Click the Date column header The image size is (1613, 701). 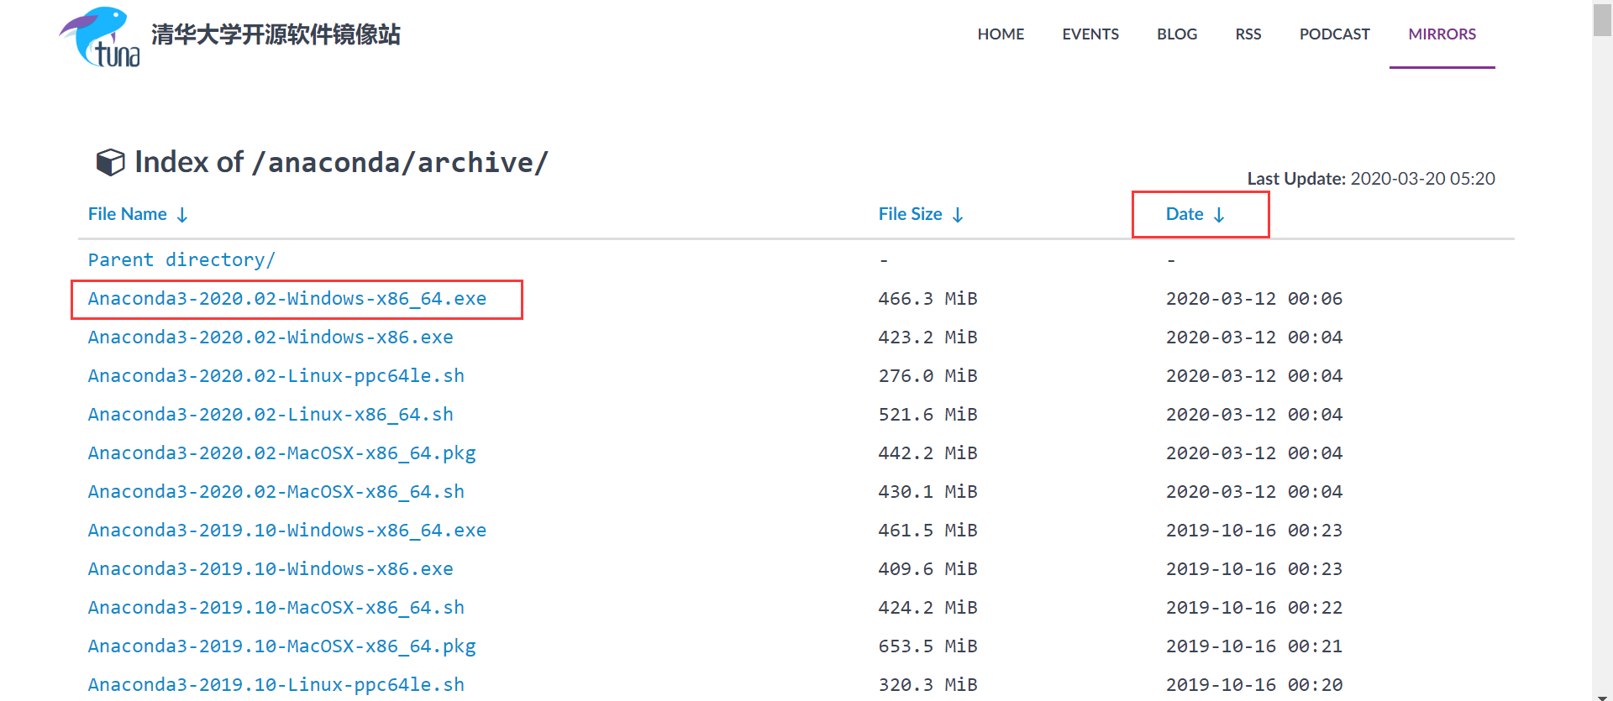1185,214
